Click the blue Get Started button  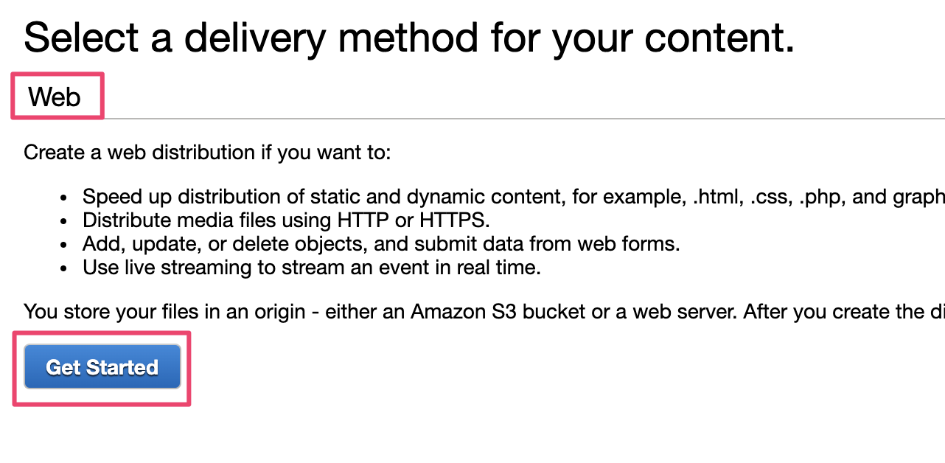(x=102, y=367)
